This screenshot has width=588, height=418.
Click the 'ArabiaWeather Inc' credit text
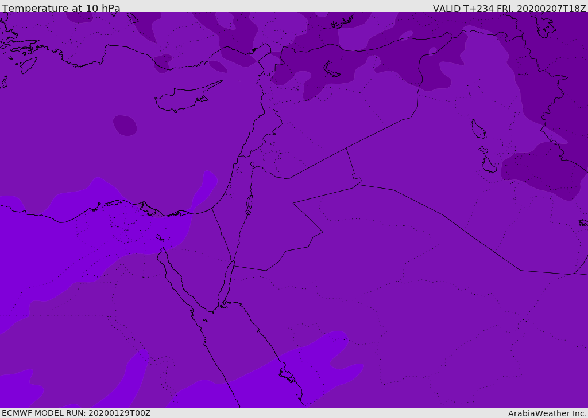coord(547,413)
